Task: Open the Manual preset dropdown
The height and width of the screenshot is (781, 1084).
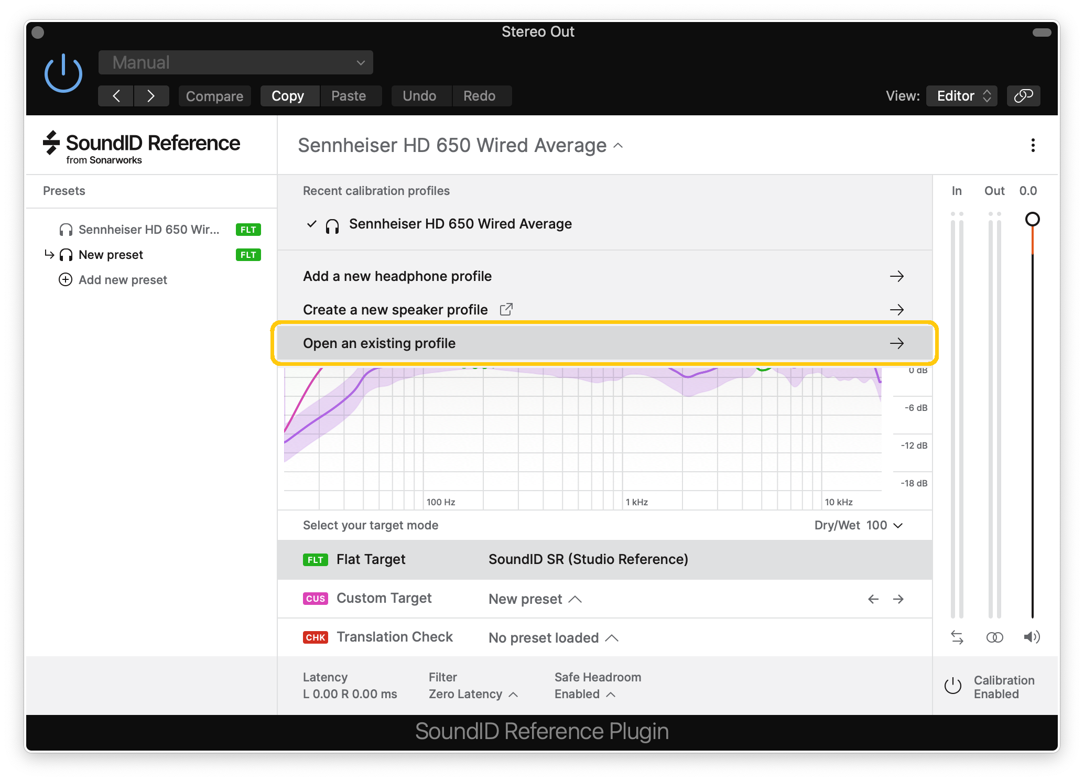Action: 236,63
